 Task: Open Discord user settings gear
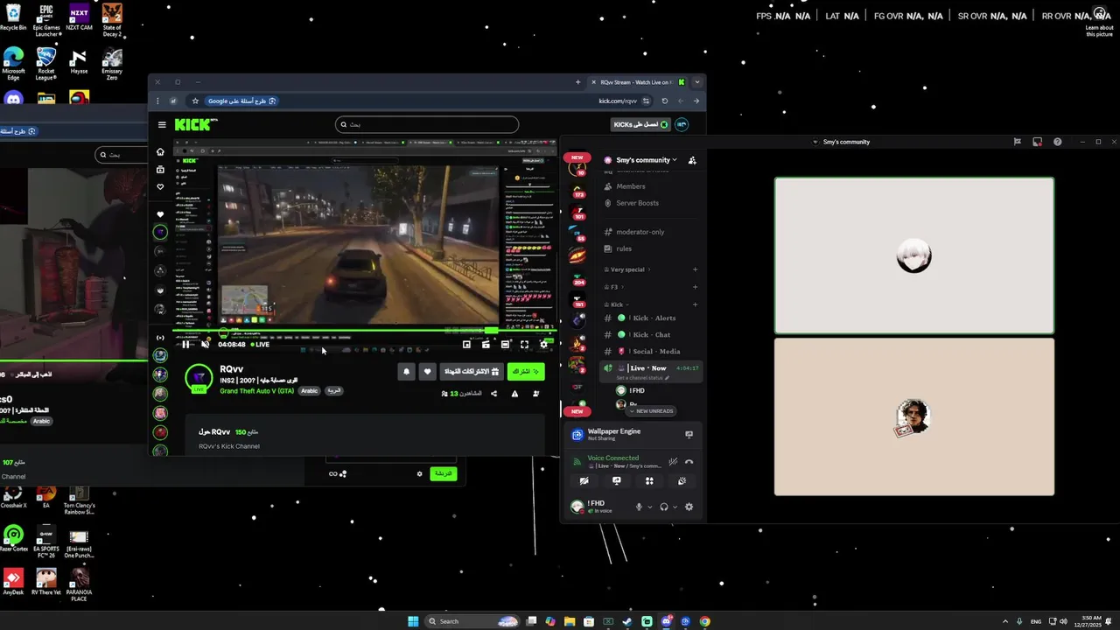(x=689, y=507)
